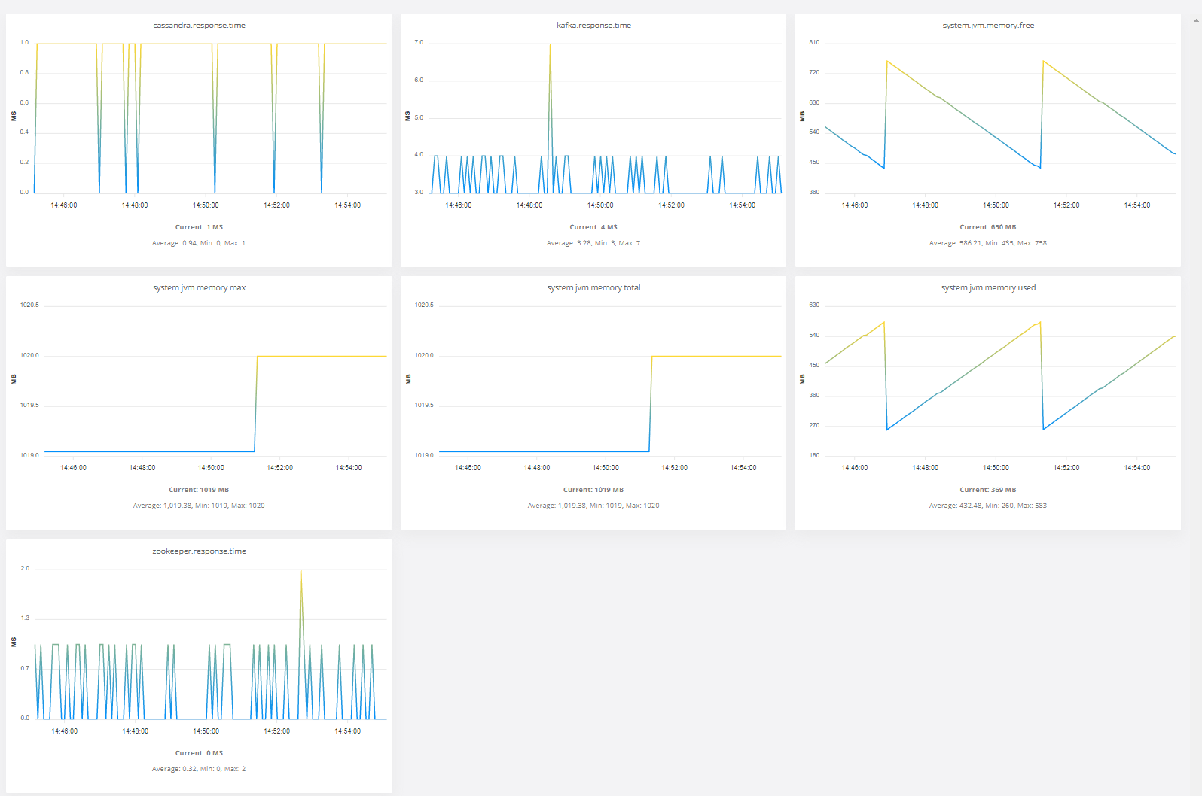
Task: Click the average/min/max stats line under cassandra
Action: [199, 243]
